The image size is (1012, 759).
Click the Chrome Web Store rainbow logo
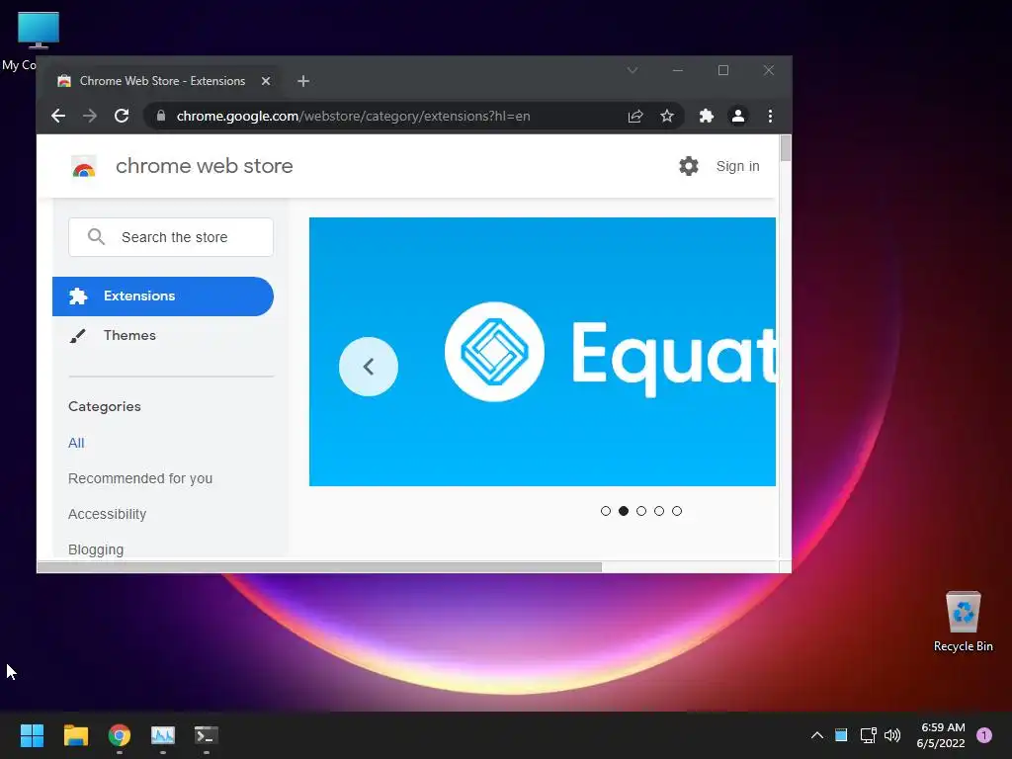(x=83, y=166)
